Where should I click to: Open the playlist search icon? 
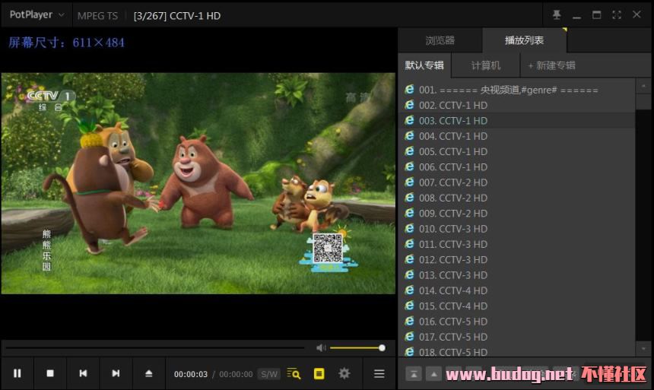[x=294, y=374]
